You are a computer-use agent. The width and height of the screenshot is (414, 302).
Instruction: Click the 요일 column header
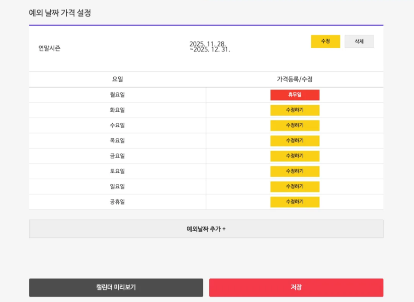point(117,80)
